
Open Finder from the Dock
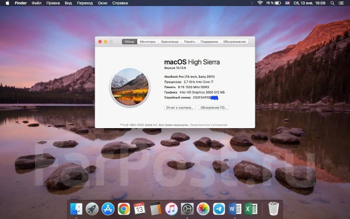click(76, 209)
